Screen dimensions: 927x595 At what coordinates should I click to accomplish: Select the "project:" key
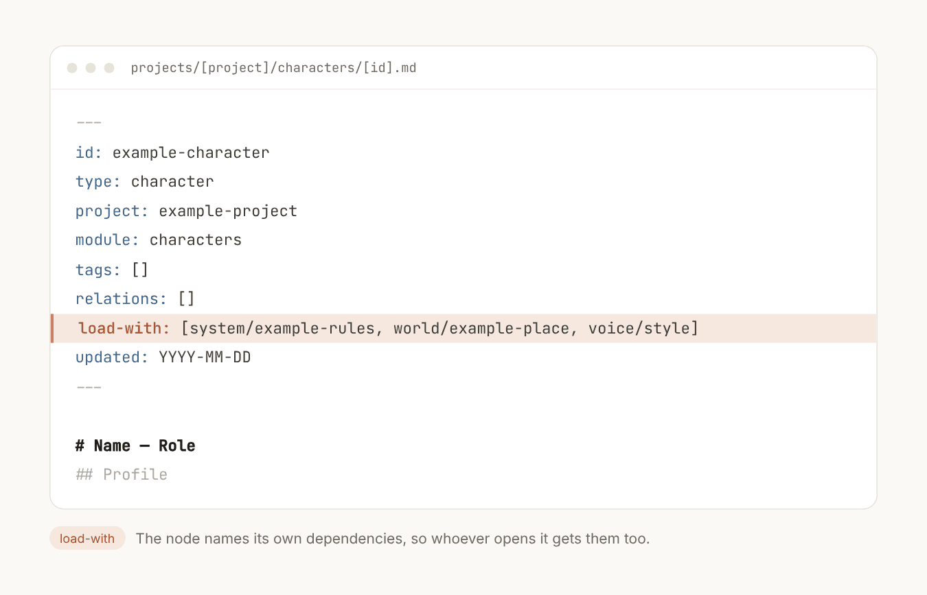112,211
